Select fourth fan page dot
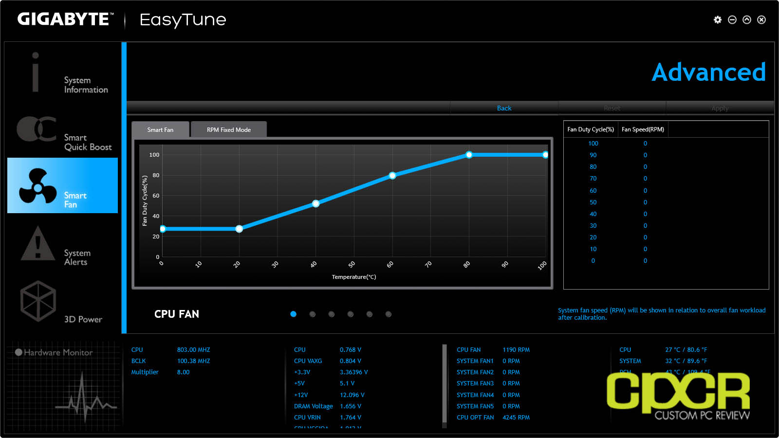This screenshot has width=779, height=438. (x=351, y=314)
